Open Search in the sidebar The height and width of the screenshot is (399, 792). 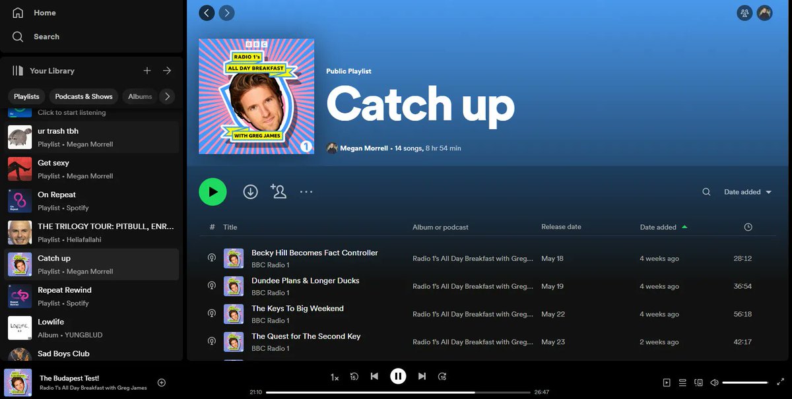coord(36,36)
